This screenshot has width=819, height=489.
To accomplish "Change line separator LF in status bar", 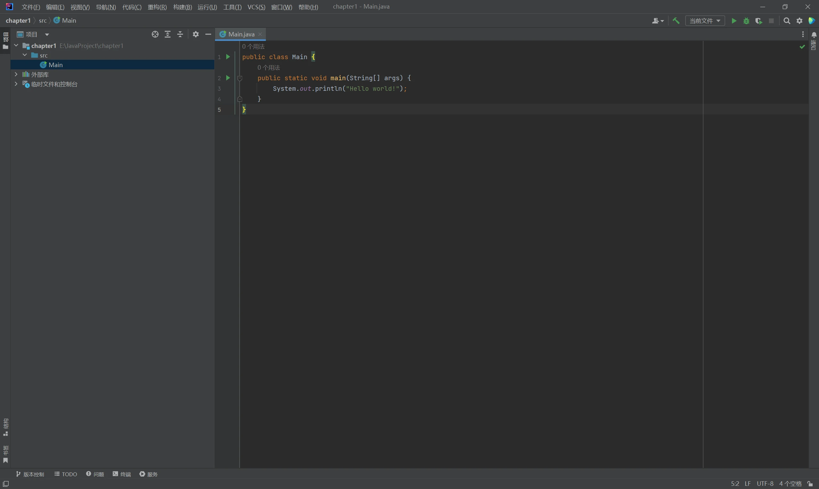I will click(748, 483).
